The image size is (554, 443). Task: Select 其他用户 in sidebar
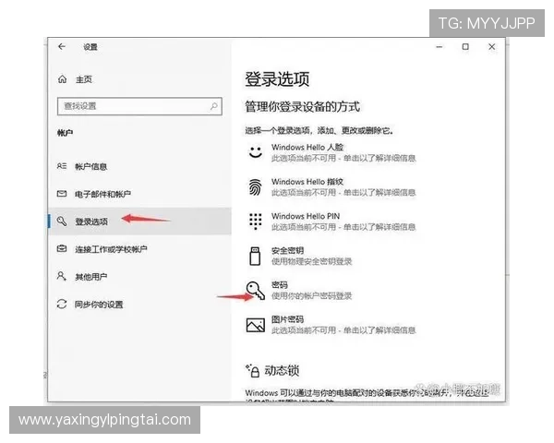[x=90, y=277]
